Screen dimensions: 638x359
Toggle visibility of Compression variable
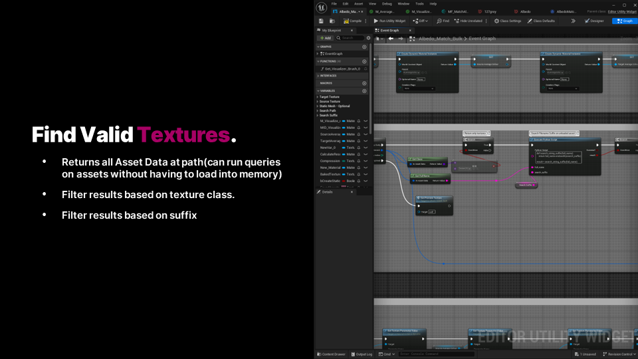(366, 161)
